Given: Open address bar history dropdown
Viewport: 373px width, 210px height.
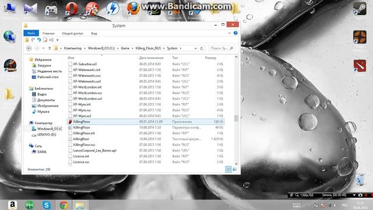Looking at the screenshot, I should [x=195, y=48].
